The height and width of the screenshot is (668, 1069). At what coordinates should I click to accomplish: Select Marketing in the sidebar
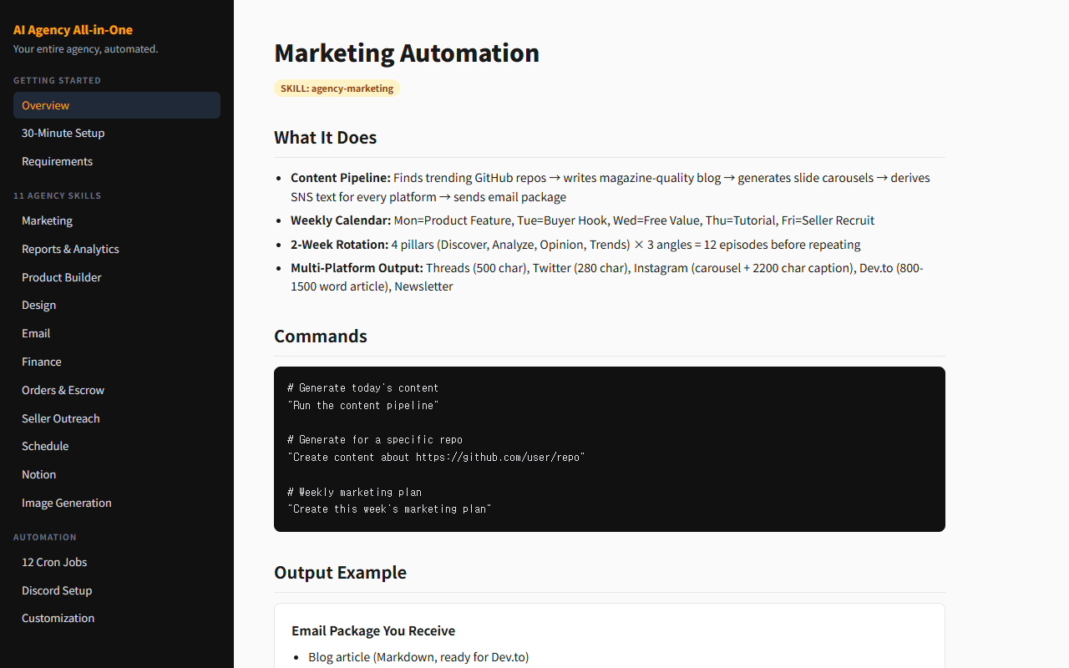click(47, 220)
